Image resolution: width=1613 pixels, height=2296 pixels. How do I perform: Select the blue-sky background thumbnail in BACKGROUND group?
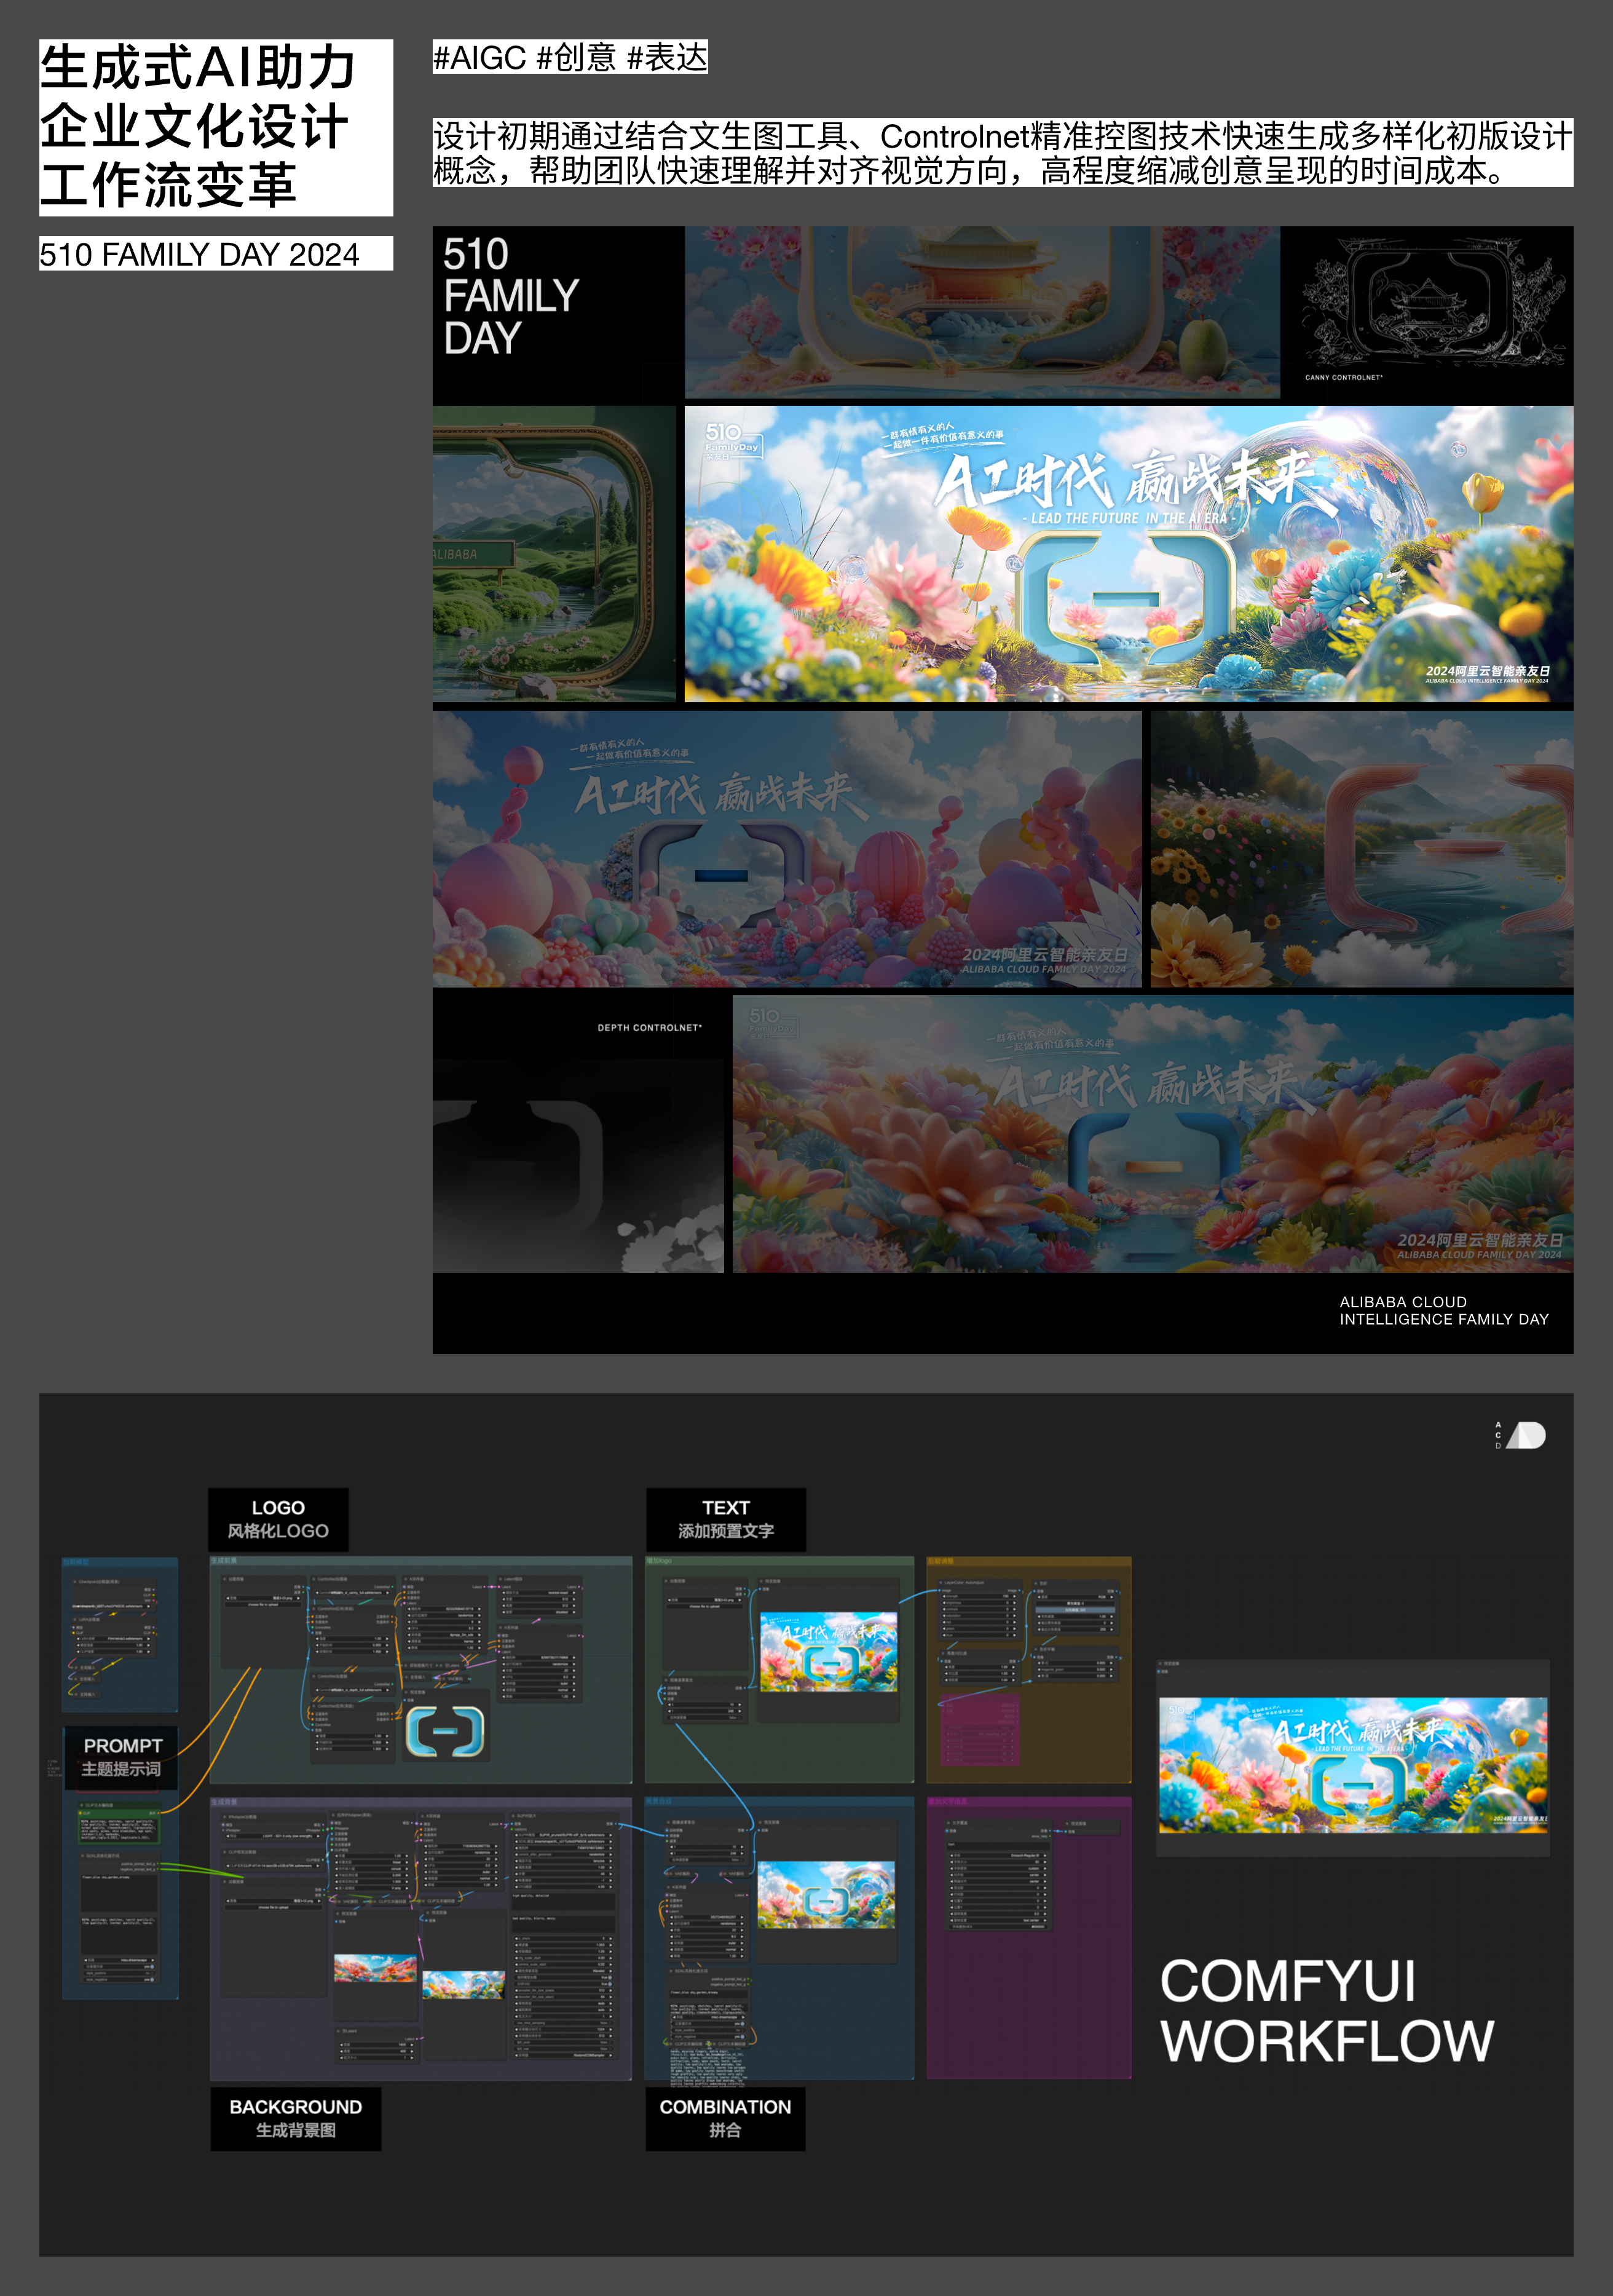click(x=463, y=1985)
